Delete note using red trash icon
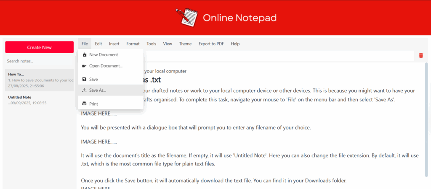This screenshot has width=431, height=189. (x=420, y=55)
